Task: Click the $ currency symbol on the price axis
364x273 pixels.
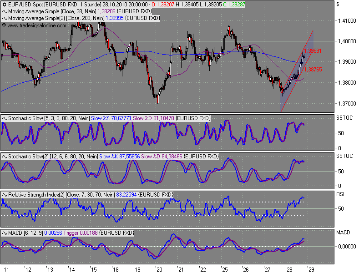Action: point(338,5)
